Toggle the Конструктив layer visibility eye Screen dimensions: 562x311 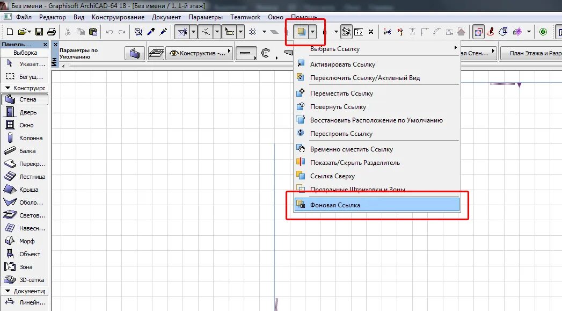[x=174, y=53]
